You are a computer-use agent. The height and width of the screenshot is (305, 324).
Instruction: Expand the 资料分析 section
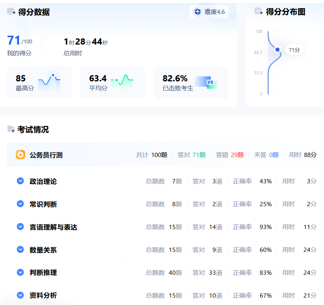(x=21, y=295)
